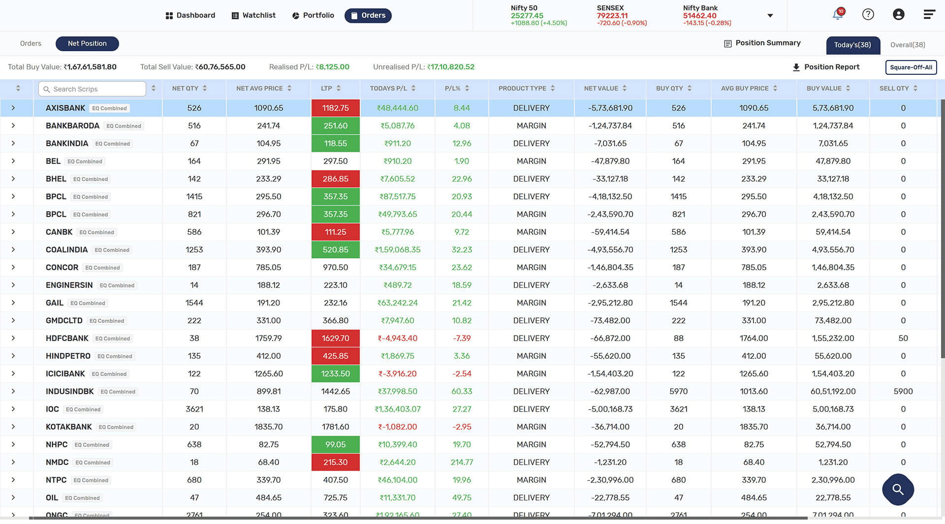Focus the Search Scrips field

pyautogui.click(x=92, y=89)
